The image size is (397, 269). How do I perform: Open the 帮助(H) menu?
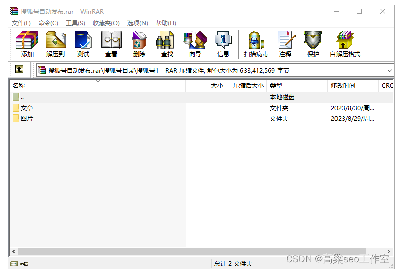click(166, 23)
